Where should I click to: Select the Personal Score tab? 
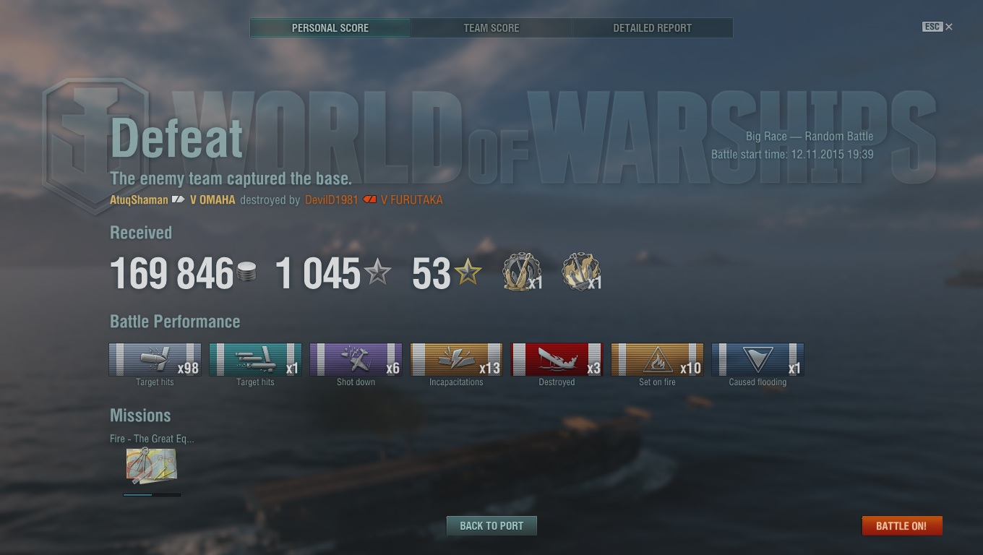(330, 28)
